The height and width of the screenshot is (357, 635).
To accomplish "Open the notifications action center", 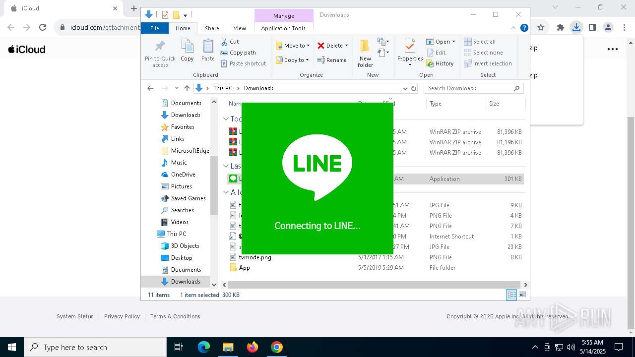I will pos(619,347).
